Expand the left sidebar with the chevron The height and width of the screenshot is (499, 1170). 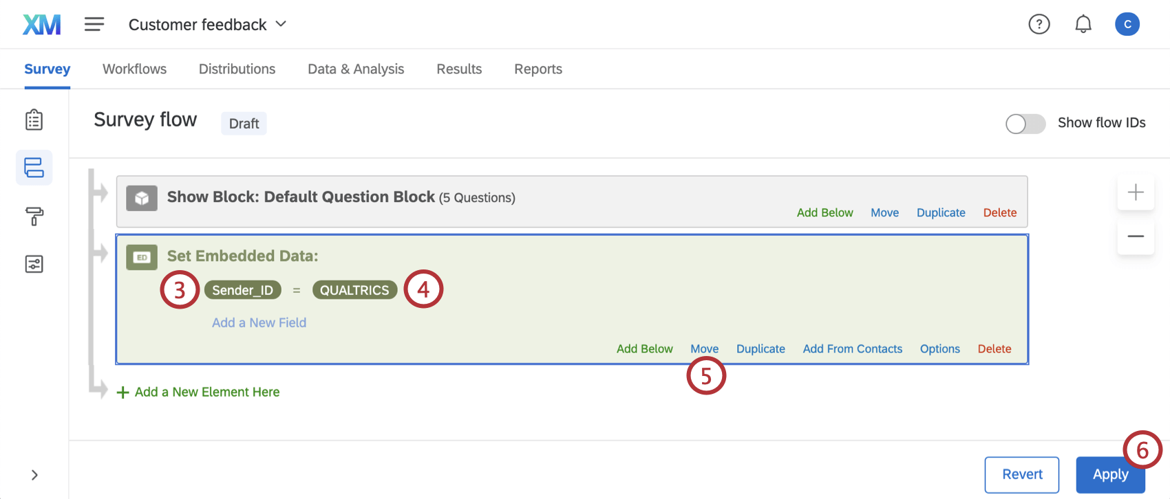click(34, 475)
